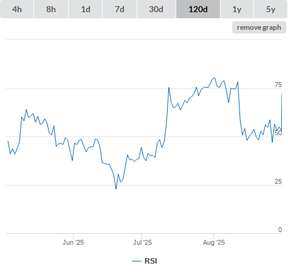Click the 25 level axis label
This screenshot has height=277, width=288.
click(x=278, y=181)
